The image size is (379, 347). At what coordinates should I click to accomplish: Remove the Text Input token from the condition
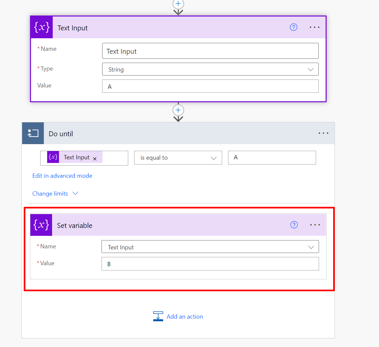pos(95,159)
